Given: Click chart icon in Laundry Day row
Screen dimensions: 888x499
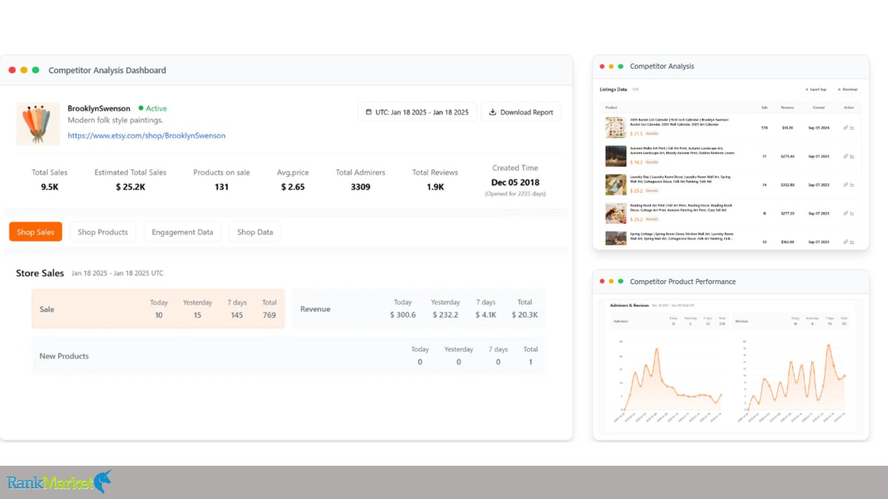Looking at the screenshot, I should point(852,185).
